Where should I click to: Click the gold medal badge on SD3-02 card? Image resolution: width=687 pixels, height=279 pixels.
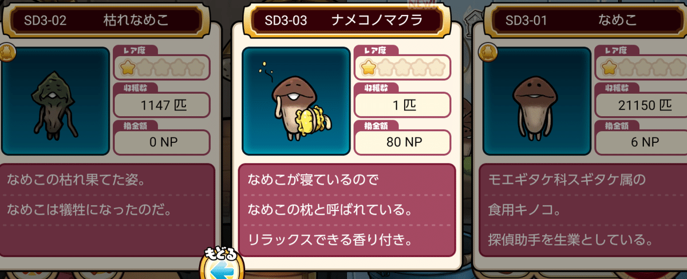[x=7, y=51]
